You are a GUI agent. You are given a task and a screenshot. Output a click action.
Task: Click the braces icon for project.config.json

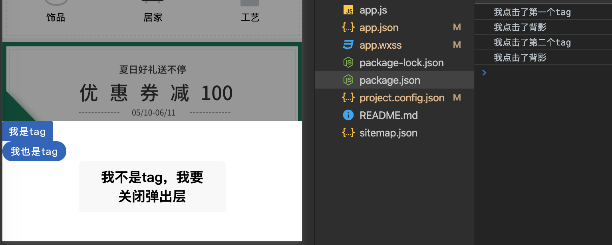click(348, 97)
